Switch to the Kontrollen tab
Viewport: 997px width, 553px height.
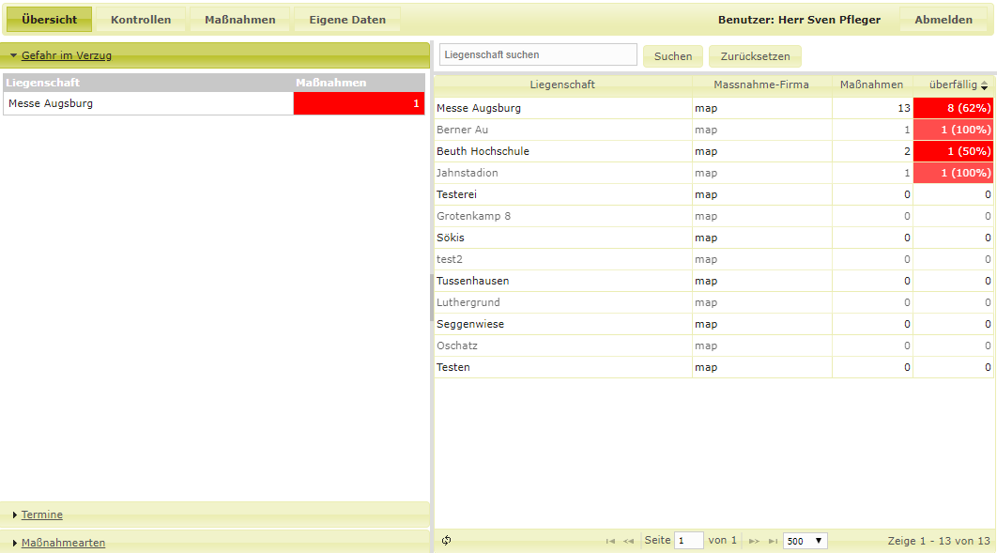[x=141, y=20]
